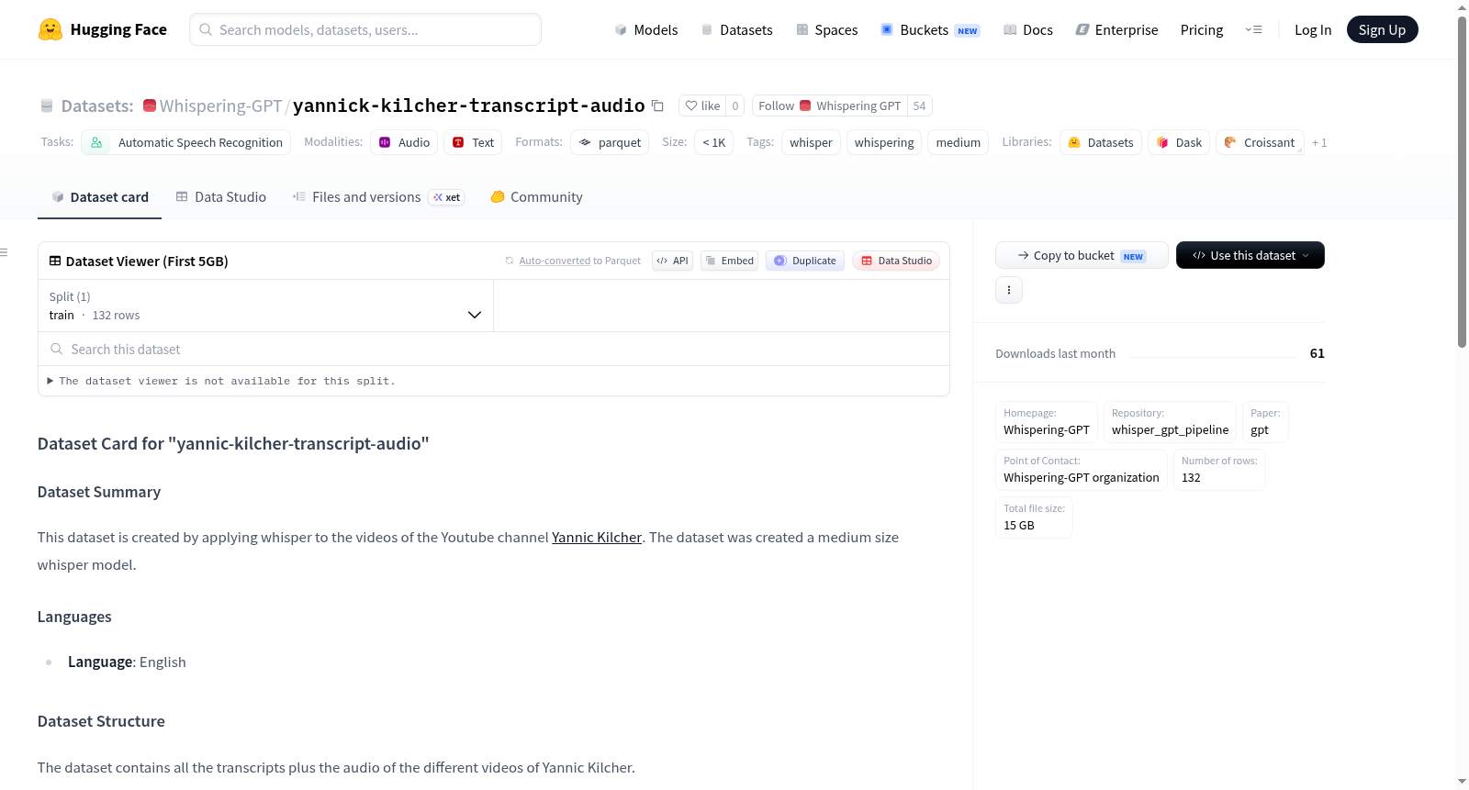Like this dataset with the heart button

click(x=703, y=106)
